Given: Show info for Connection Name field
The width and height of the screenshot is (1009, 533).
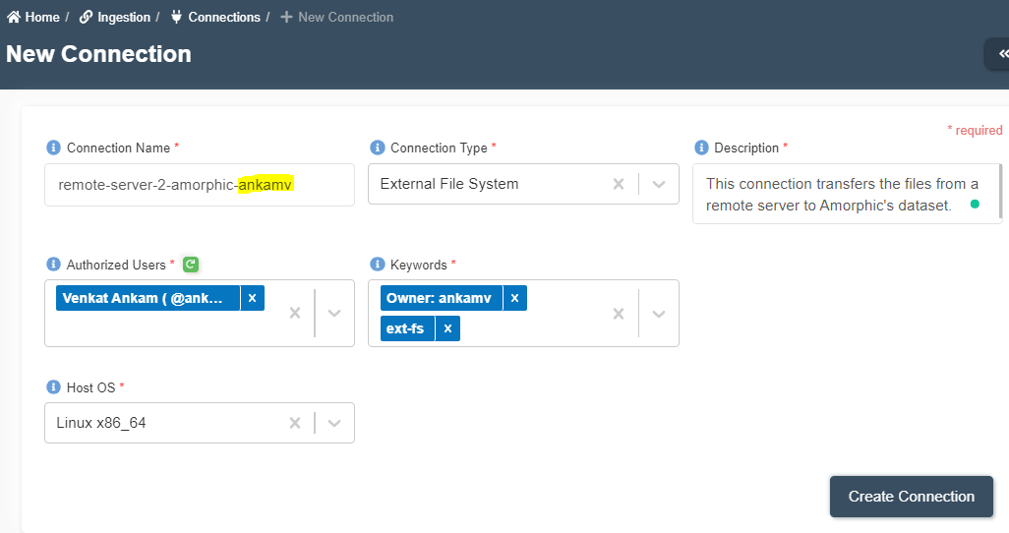Looking at the screenshot, I should click(x=53, y=148).
